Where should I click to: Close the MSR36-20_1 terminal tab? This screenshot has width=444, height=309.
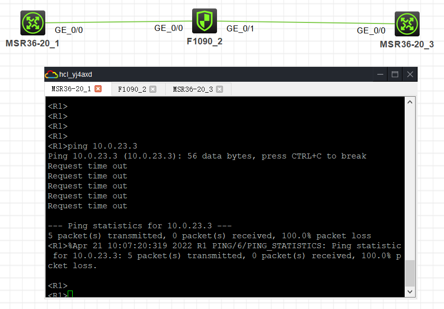click(98, 89)
